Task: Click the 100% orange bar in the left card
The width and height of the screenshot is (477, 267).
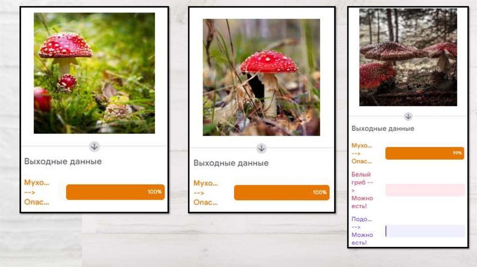Action: 116,192
